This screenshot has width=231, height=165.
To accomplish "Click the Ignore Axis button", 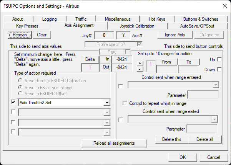I will (x=175, y=35).
